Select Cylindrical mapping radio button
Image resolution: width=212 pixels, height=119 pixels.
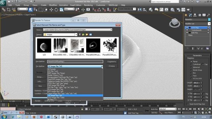point(191,64)
